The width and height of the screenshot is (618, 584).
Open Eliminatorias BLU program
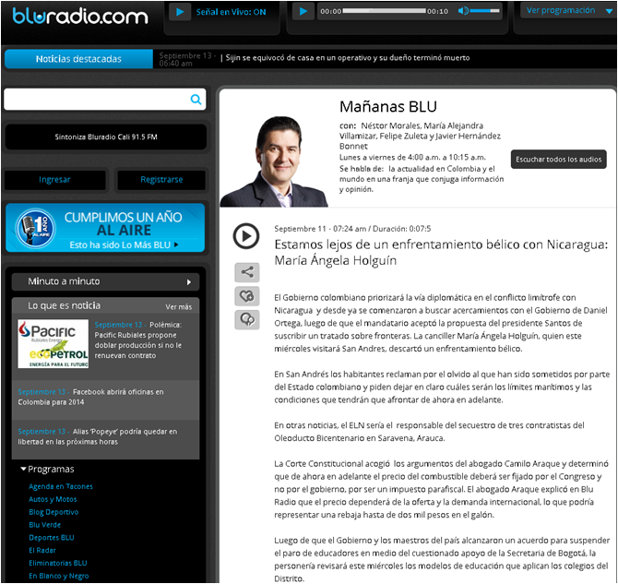[x=58, y=563]
